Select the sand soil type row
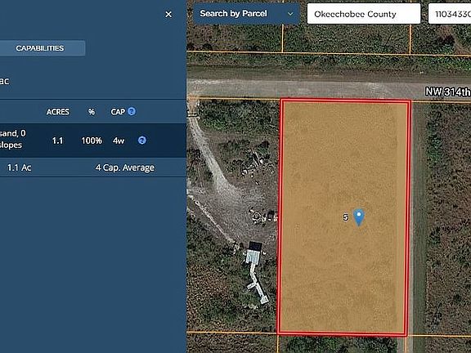This screenshot has height=353, width=471. point(93,141)
